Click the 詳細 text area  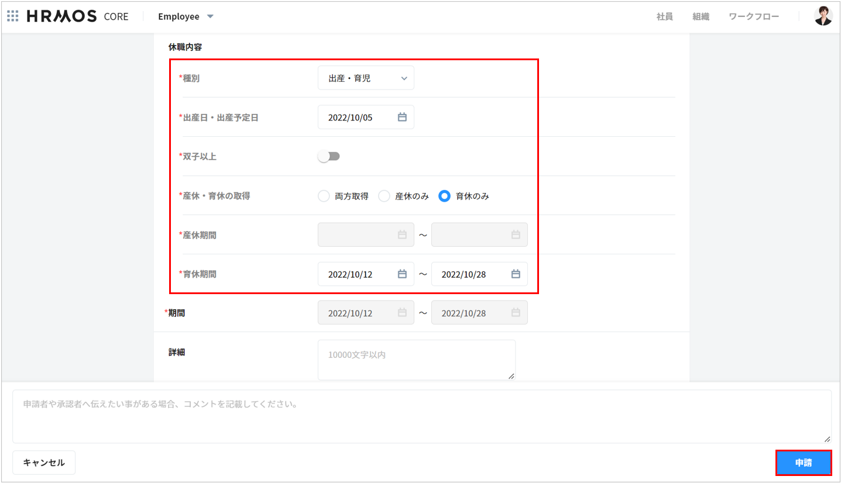[417, 360]
